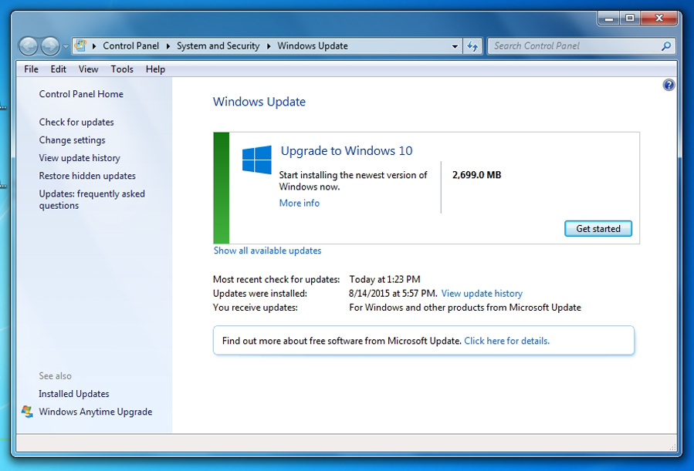Maximize the Windows Update window
Screen dimensions: 694x471
(x=630, y=19)
